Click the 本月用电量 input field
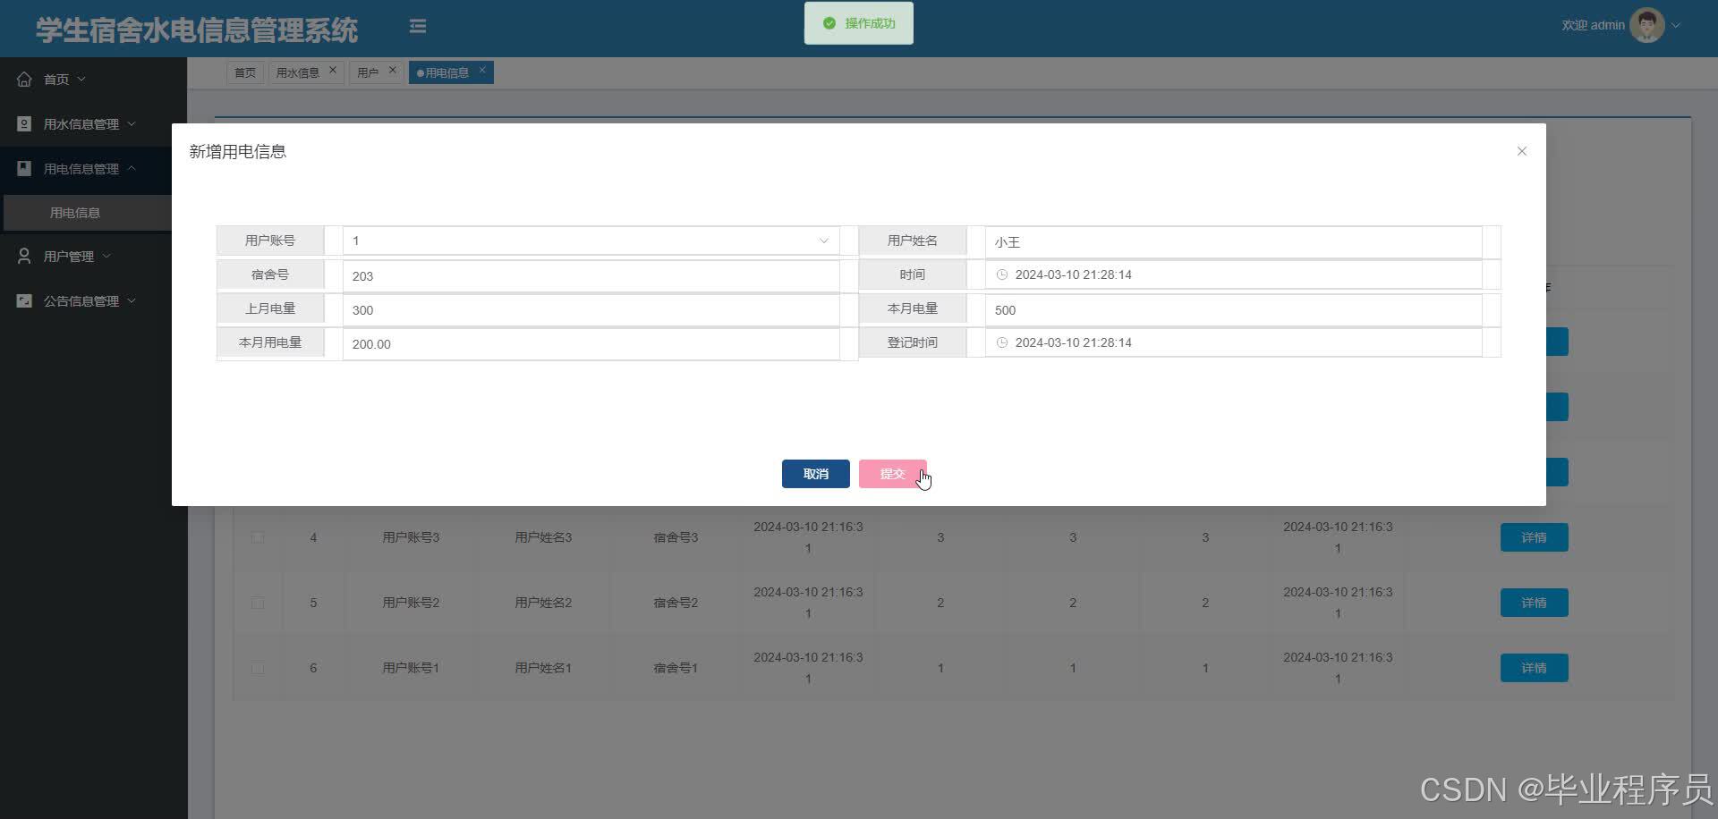Viewport: 1718px width, 819px height. click(x=591, y=343)
